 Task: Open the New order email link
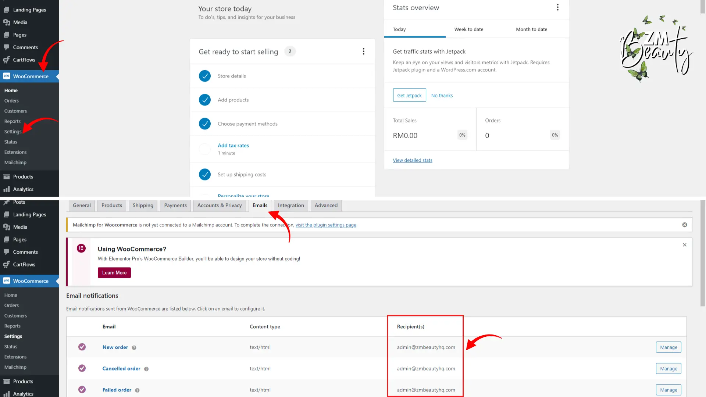pos(115,347)
